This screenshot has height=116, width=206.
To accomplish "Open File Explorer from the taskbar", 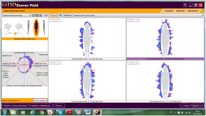I will 13,113.
